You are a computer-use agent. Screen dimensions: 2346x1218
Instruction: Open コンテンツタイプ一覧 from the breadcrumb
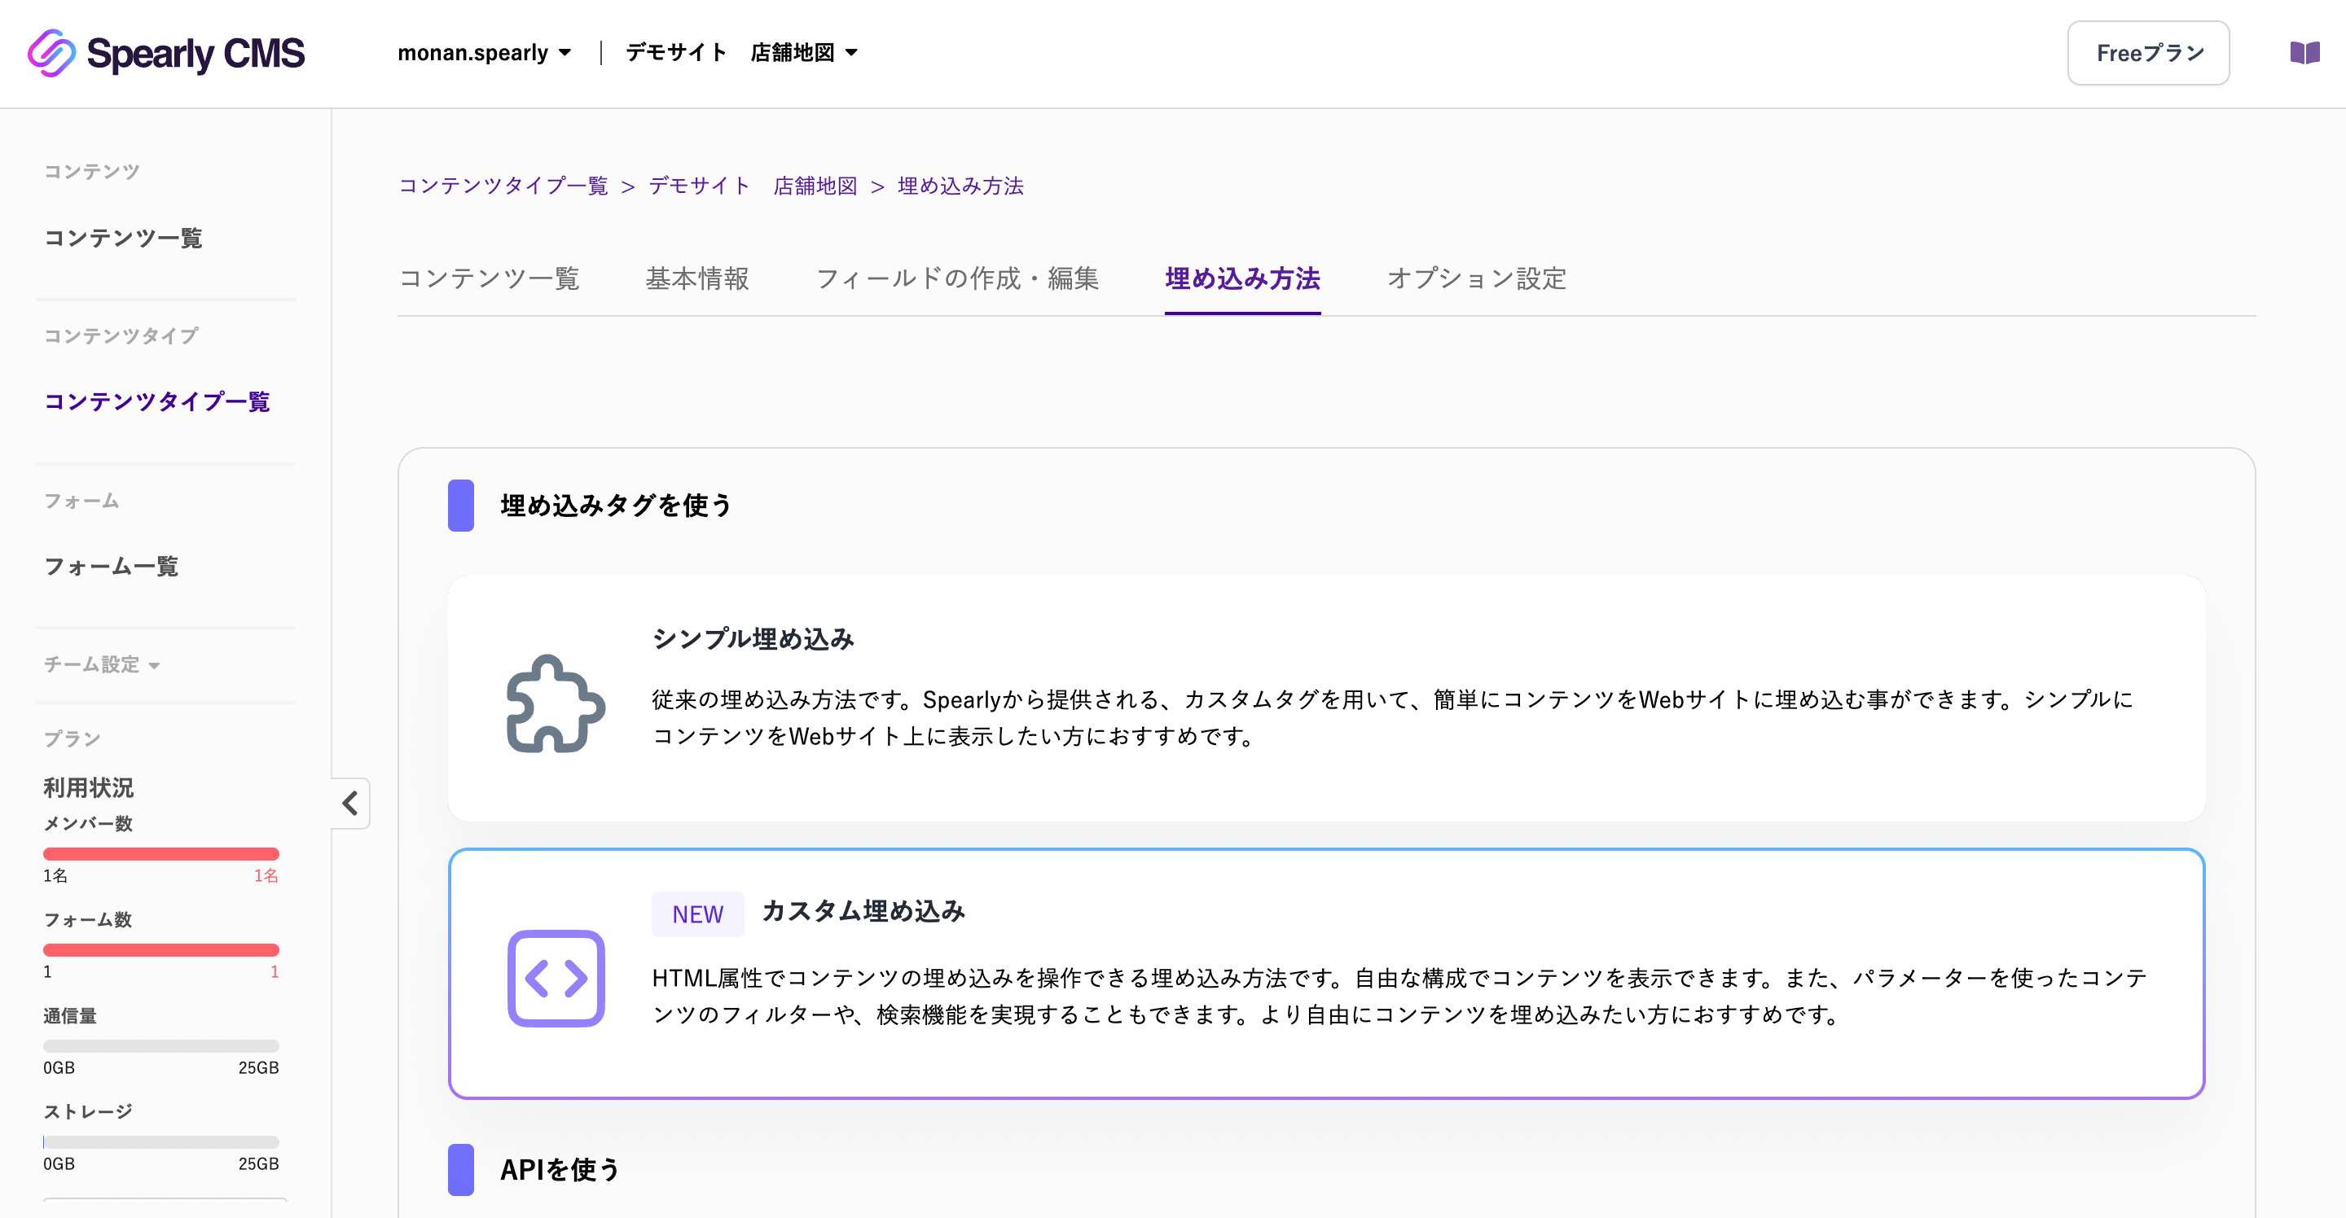(503, 186)
